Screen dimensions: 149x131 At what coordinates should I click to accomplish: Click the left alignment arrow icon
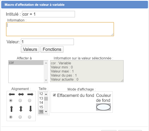coord(12,94)
